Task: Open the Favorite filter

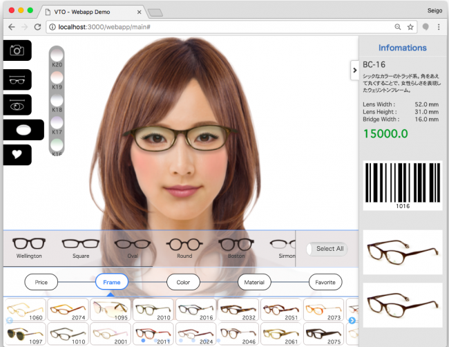Action: point(325,282)
